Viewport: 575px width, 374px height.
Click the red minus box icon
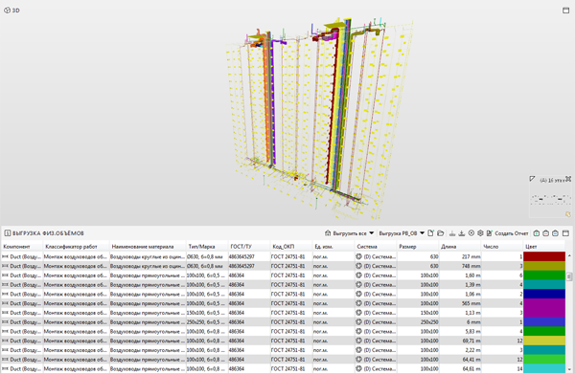coord(545,233)
